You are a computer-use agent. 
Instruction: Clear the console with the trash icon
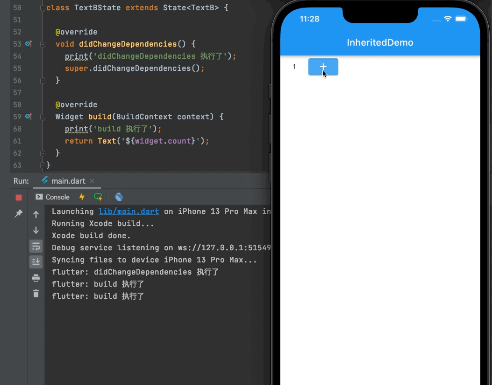[x=36, y=293]
